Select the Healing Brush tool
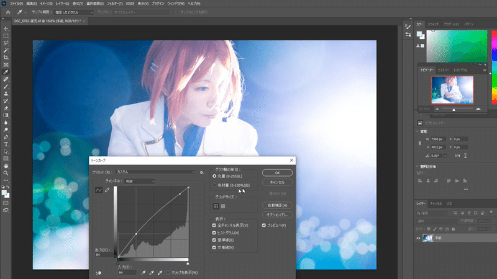 (x=6, y=79)
